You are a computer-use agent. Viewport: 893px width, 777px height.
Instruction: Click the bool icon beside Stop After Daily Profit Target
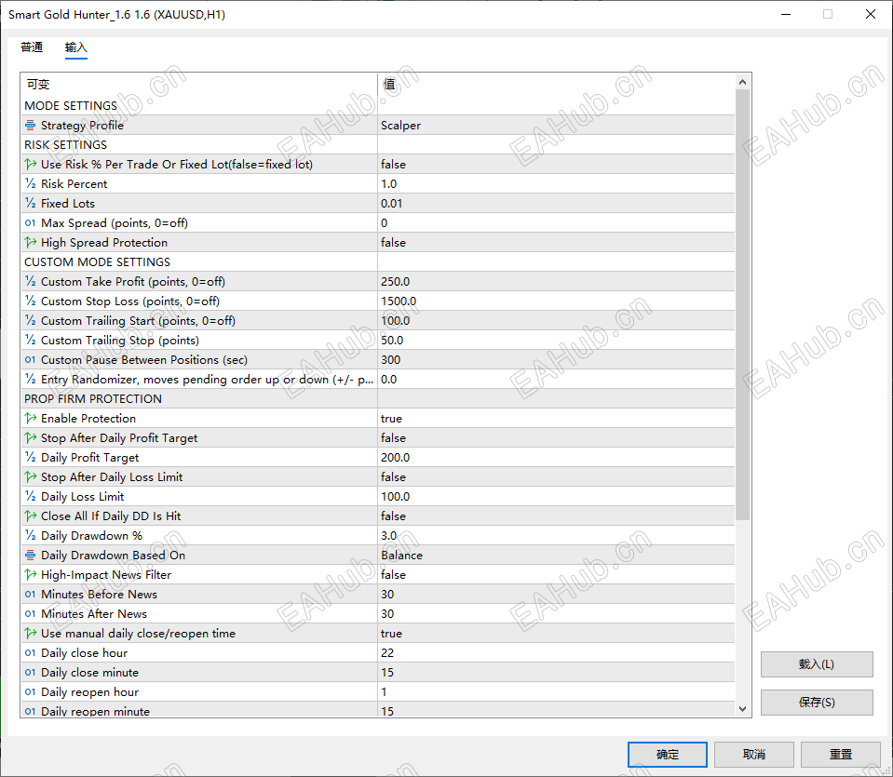pyautogui.click(x=30, y=437)
